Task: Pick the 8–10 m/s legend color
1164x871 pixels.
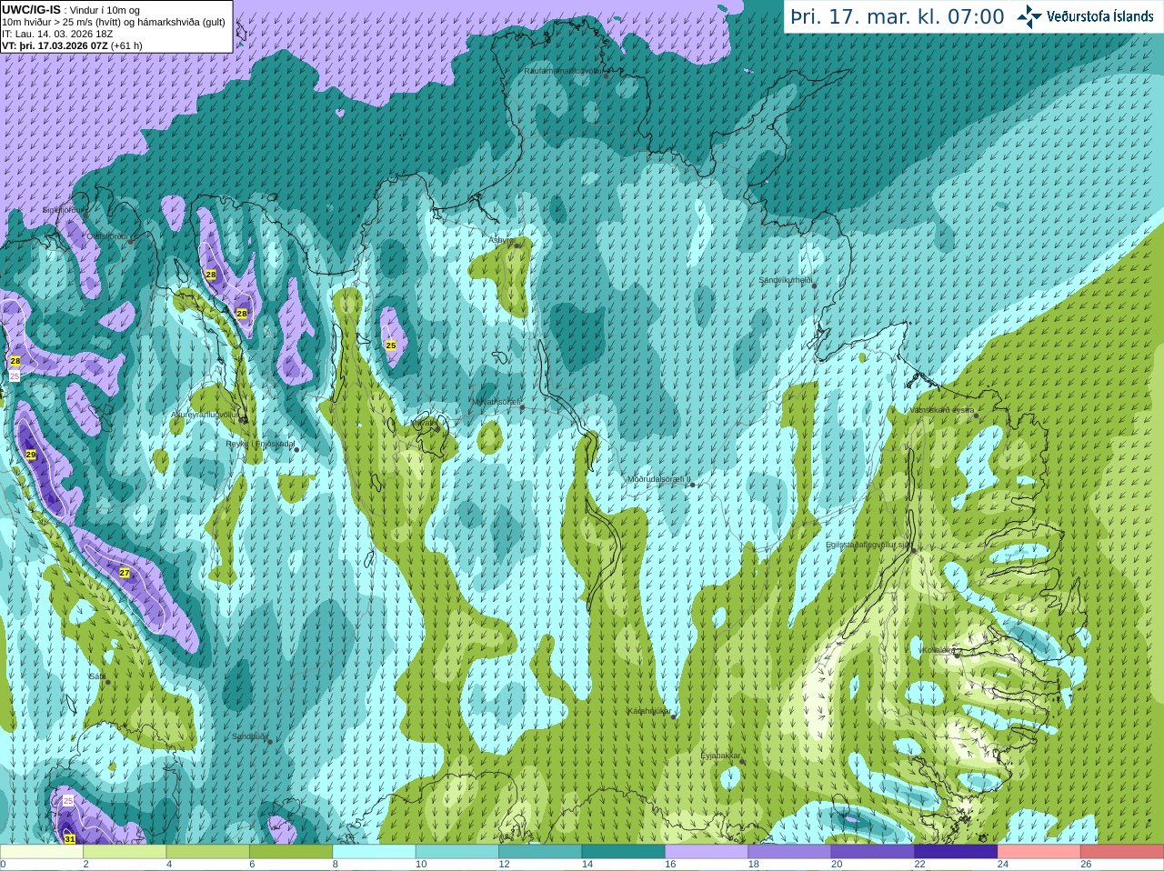Action: tap(374, 852)
